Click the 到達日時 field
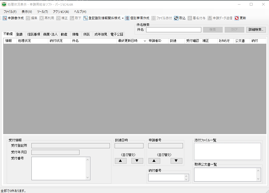Viewport: 269px width, 193px height. 129,146
